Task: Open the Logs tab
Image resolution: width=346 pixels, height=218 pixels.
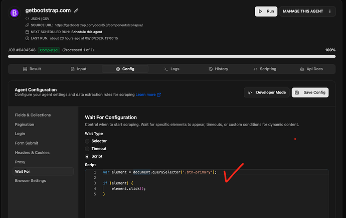Action: (171, 69)
